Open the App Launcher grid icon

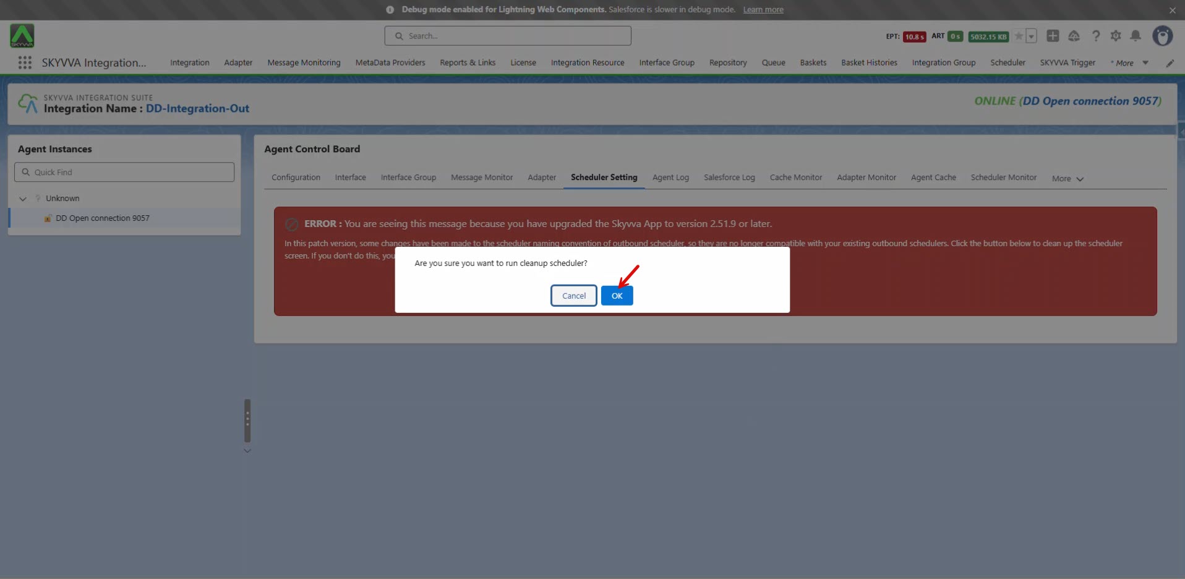coord(25,62)
